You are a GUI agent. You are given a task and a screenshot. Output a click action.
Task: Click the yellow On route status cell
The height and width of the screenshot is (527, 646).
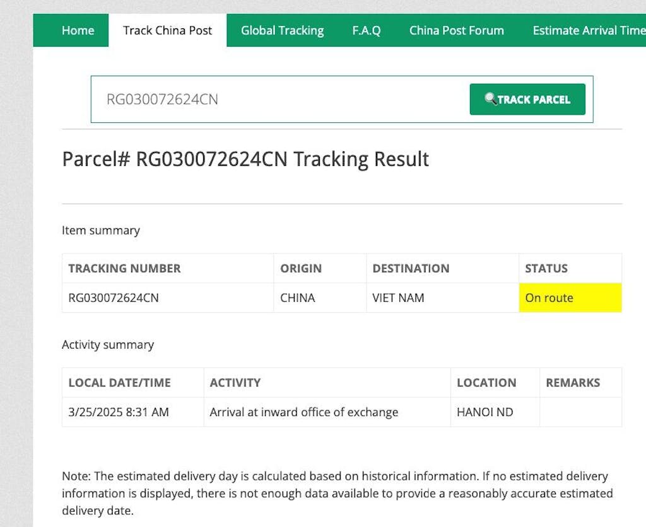tap(570, 298)
